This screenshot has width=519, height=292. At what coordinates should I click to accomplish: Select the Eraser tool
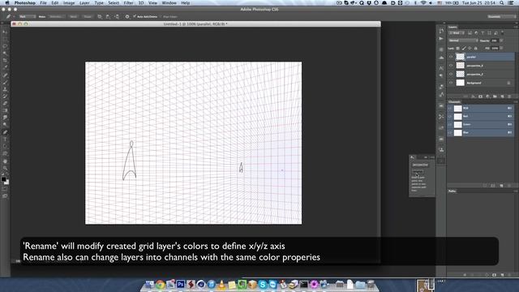(5, 104)
